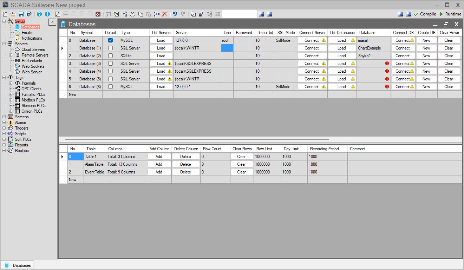The image size is (464, 270).
Task: Check the Default checkbox for Database (1)
Action: [111, 48]
